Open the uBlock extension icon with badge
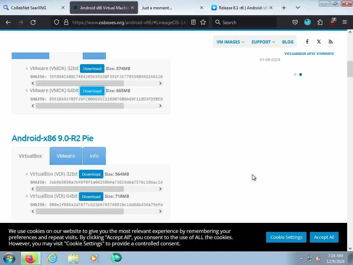This screenshot has height=265, width=353. (333, 22)
